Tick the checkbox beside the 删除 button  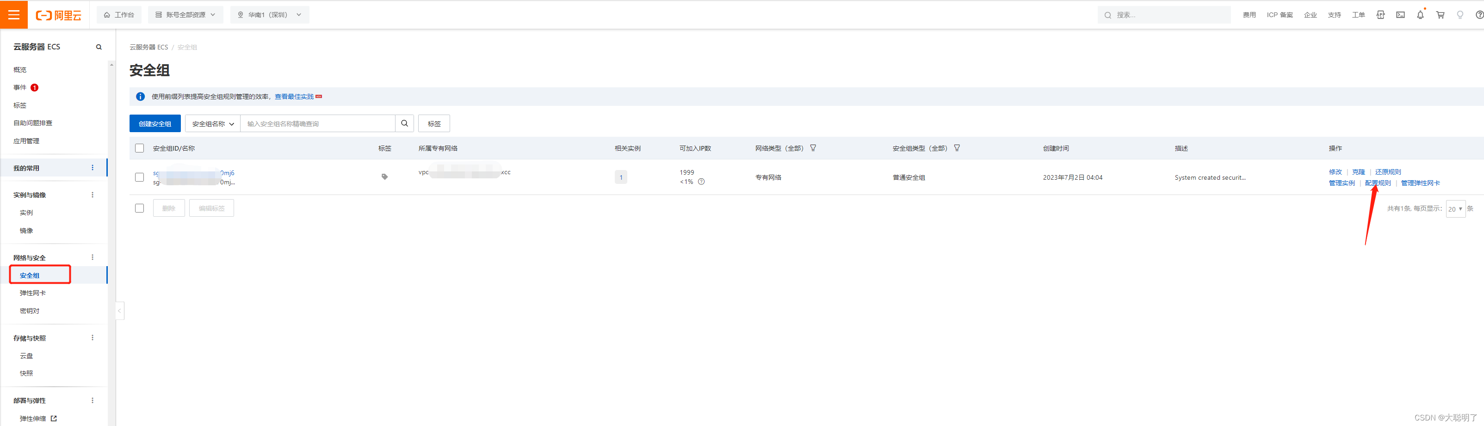(x=139, y=208)
